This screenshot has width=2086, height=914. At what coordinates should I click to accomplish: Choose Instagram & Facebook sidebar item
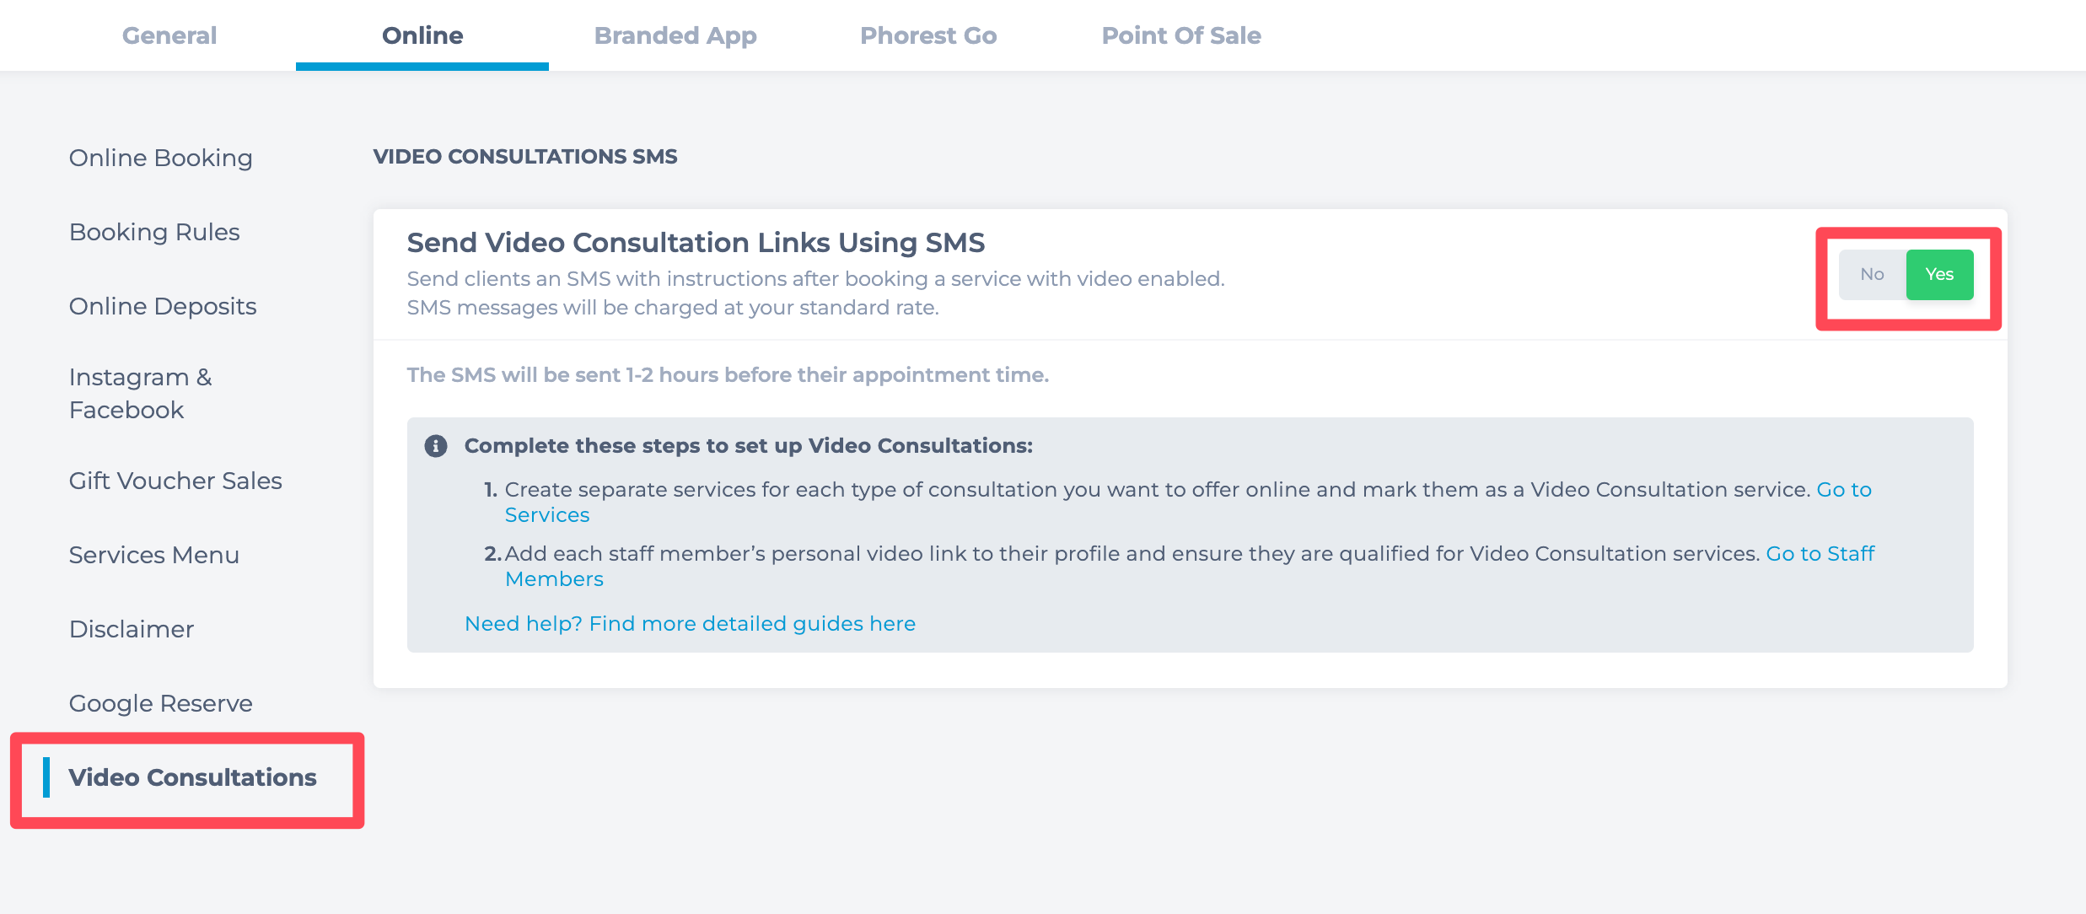(x=141, y=393)
